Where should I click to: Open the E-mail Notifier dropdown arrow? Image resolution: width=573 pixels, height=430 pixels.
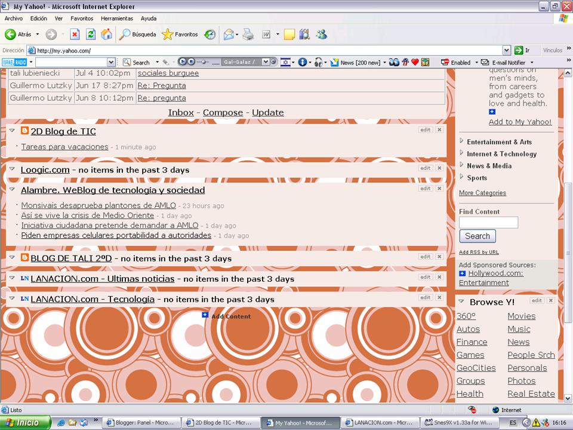532,63
